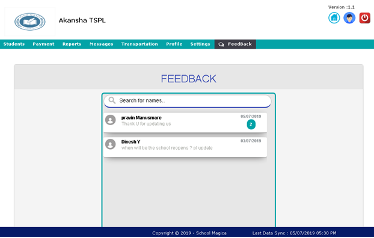Open the Payment menu
374x238 pixels.
[43, 44]
